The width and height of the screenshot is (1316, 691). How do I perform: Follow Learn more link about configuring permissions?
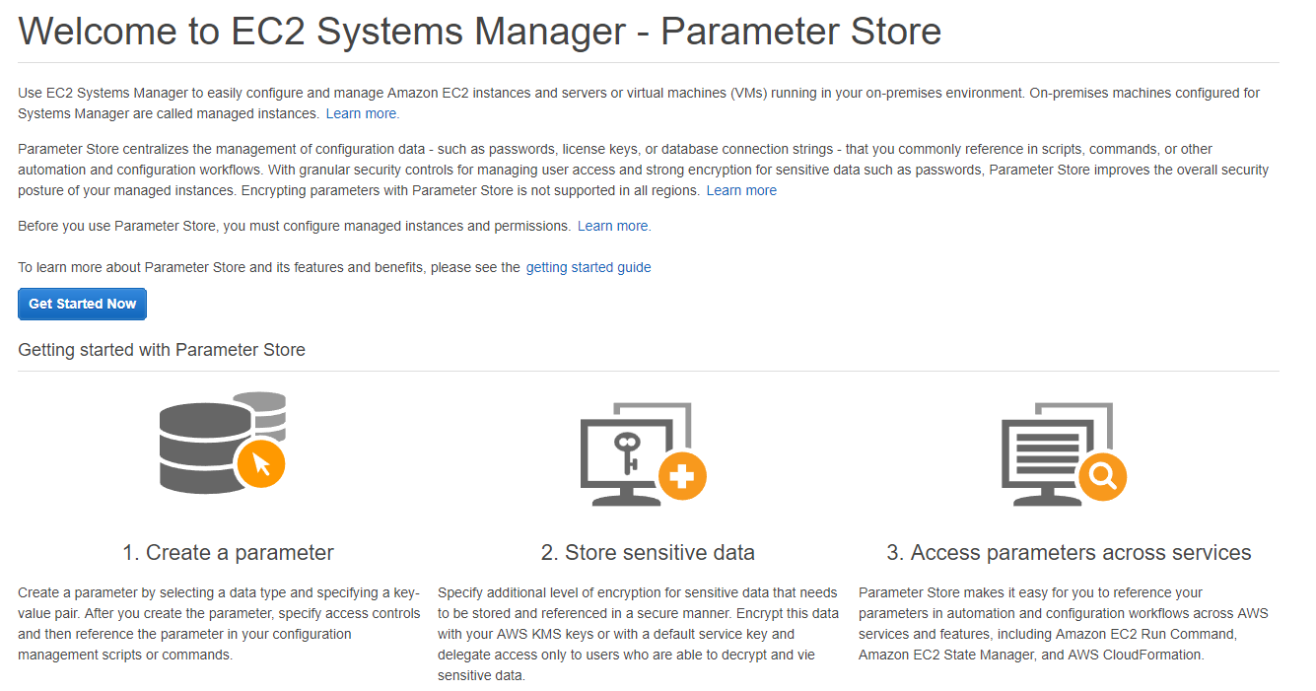(613, 226)
